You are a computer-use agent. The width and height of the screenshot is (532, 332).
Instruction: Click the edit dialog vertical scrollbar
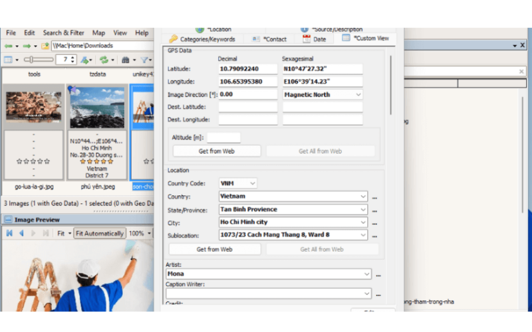tap(390, 86)
